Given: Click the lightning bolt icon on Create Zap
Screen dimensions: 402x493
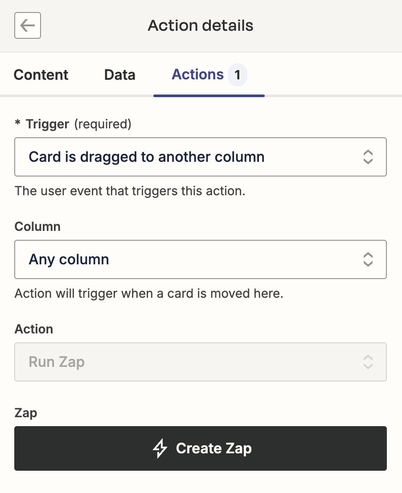Looking at the screenshot, I should pyautogui.click(x=160, y=448).
